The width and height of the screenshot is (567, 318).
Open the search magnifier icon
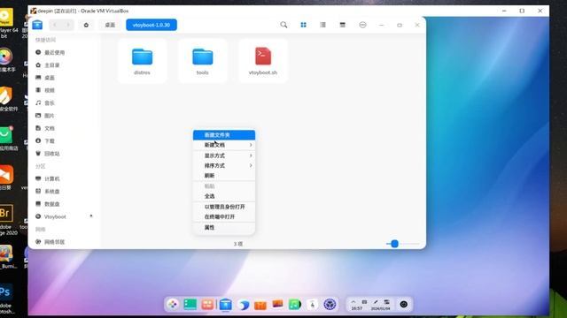click(283, 25)
